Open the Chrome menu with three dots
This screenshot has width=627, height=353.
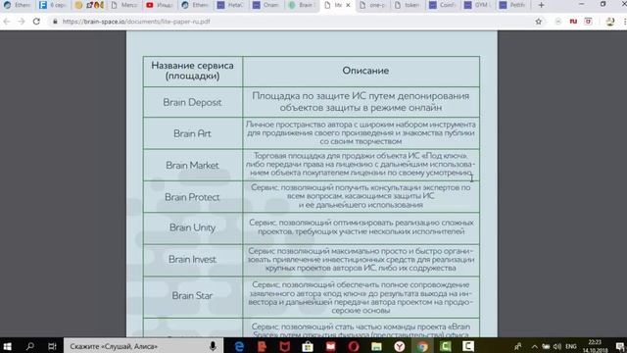point(624,22)
